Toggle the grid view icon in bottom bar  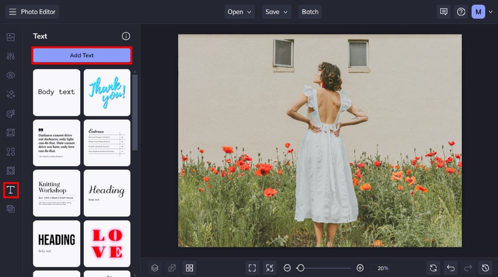pos(189,268)
